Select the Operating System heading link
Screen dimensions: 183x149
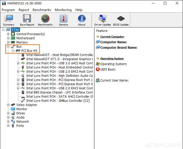point(112,59)
